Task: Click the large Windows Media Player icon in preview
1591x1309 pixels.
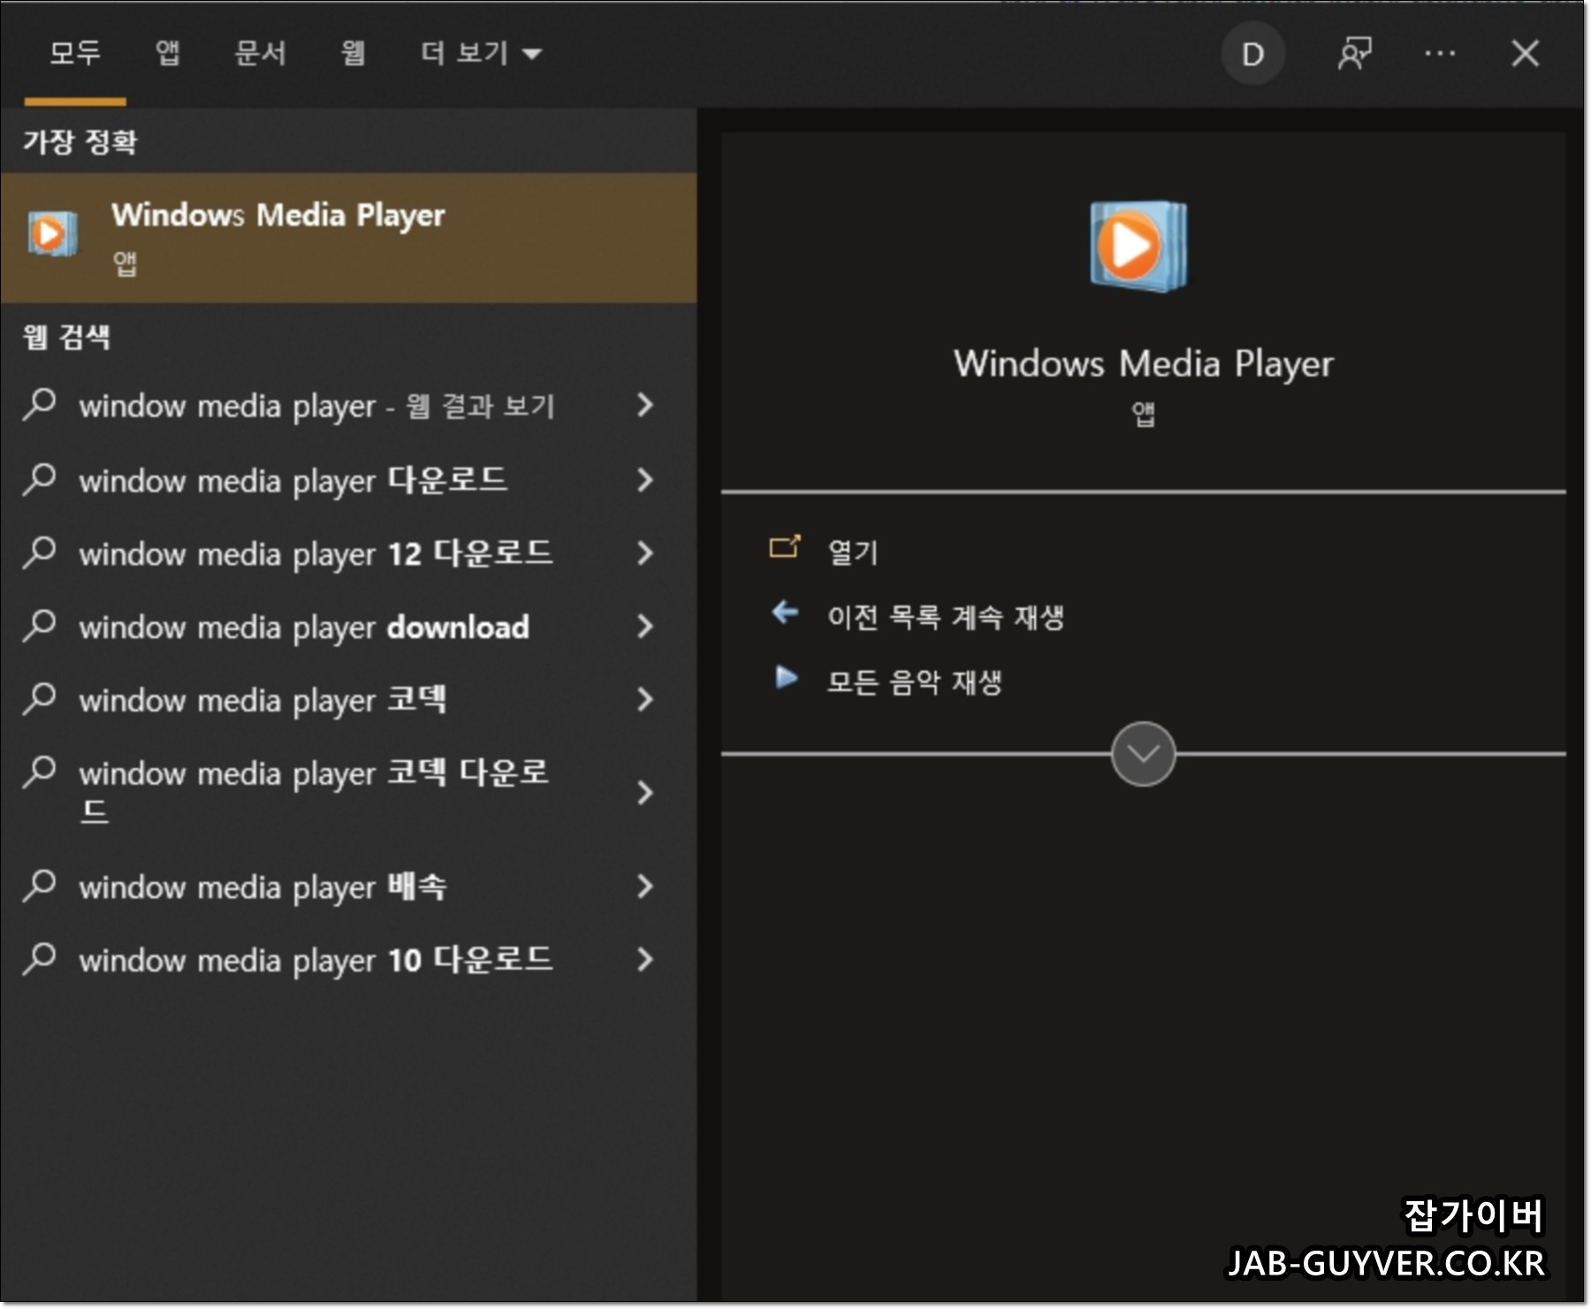Action: pos(1138,246)
